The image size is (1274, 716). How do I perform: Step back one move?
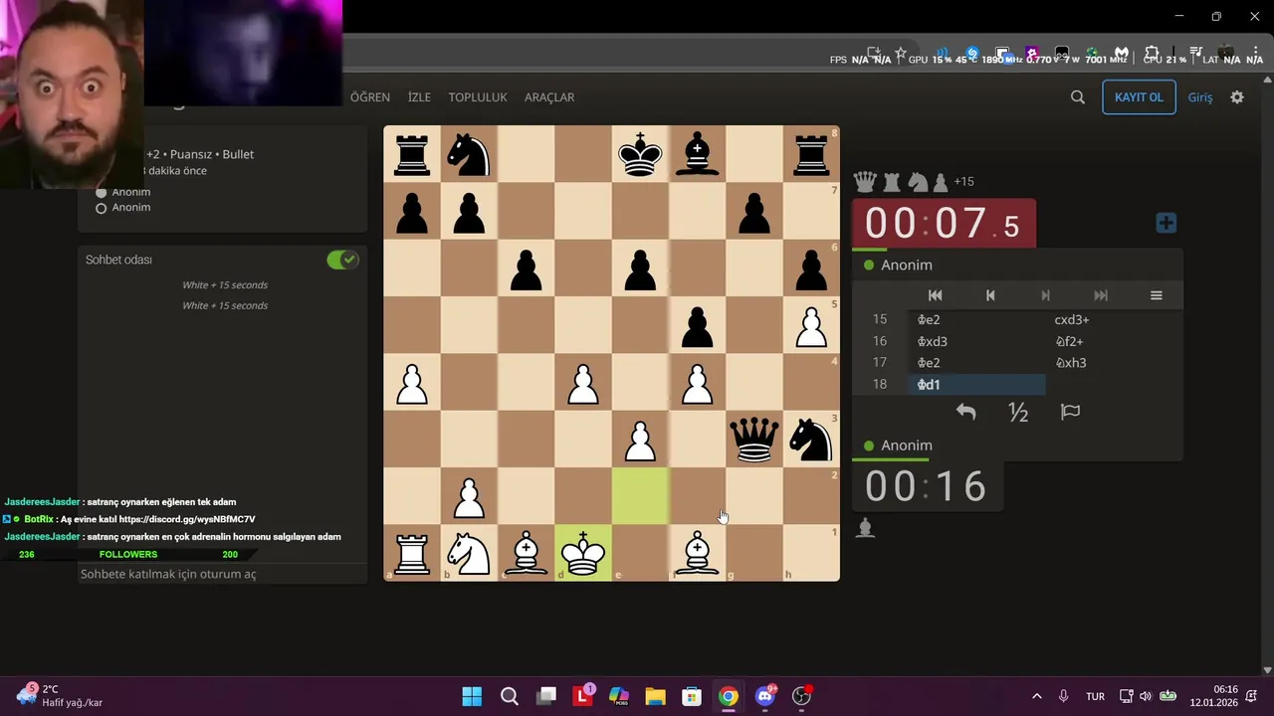(990, 295)
